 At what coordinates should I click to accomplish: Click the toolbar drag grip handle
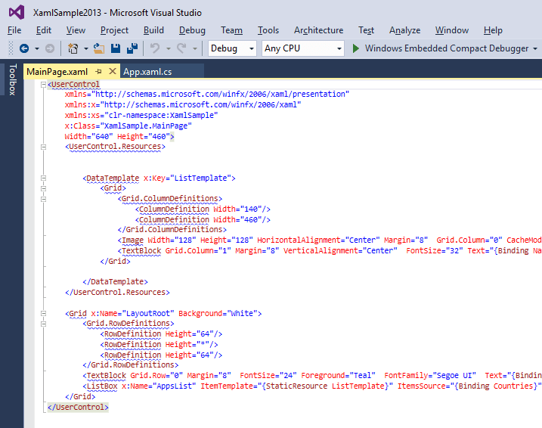[x=11, y=48]
